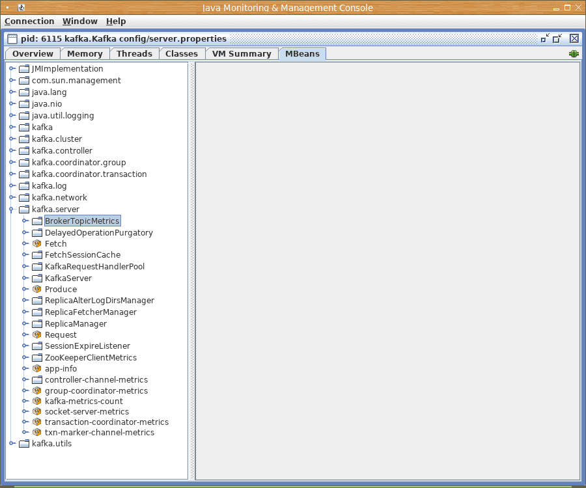Click the socket-server-metrics bean icon

pyautogui.click(x=36, y=411)
